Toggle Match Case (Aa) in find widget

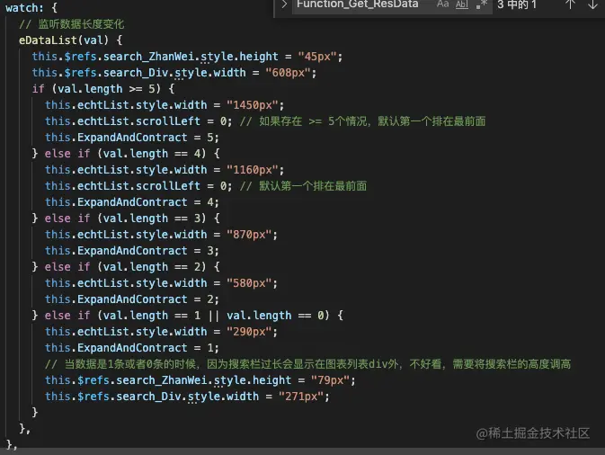[x=442, y=4]
